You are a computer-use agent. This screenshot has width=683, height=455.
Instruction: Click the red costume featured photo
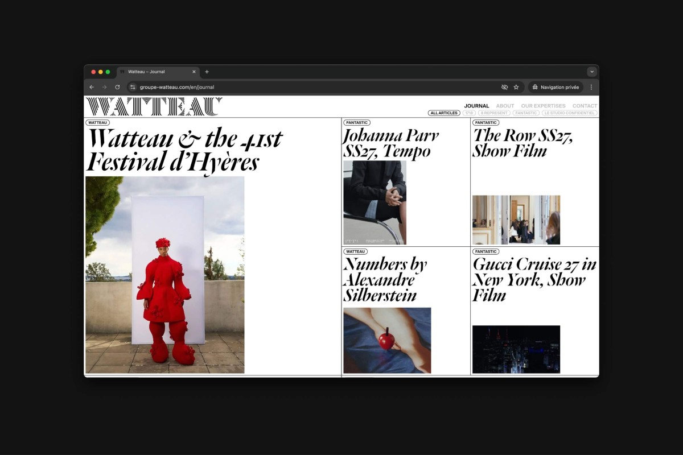click(x=165, y=275)
